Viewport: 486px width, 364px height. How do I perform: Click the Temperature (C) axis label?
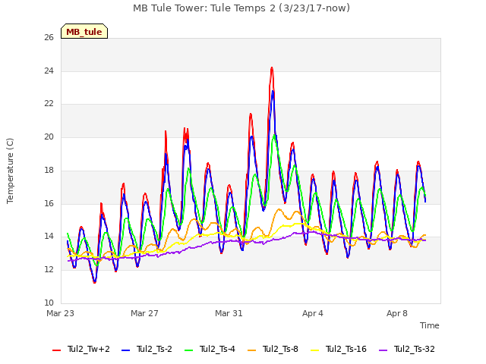point(10,171)
